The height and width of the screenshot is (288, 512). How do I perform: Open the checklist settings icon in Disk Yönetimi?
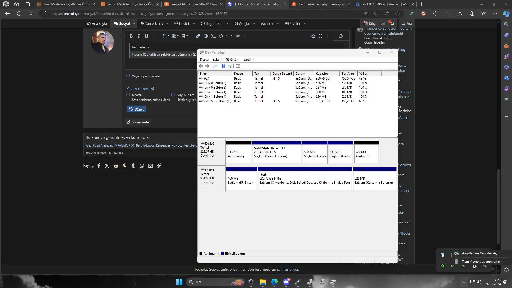pos(238,66)
